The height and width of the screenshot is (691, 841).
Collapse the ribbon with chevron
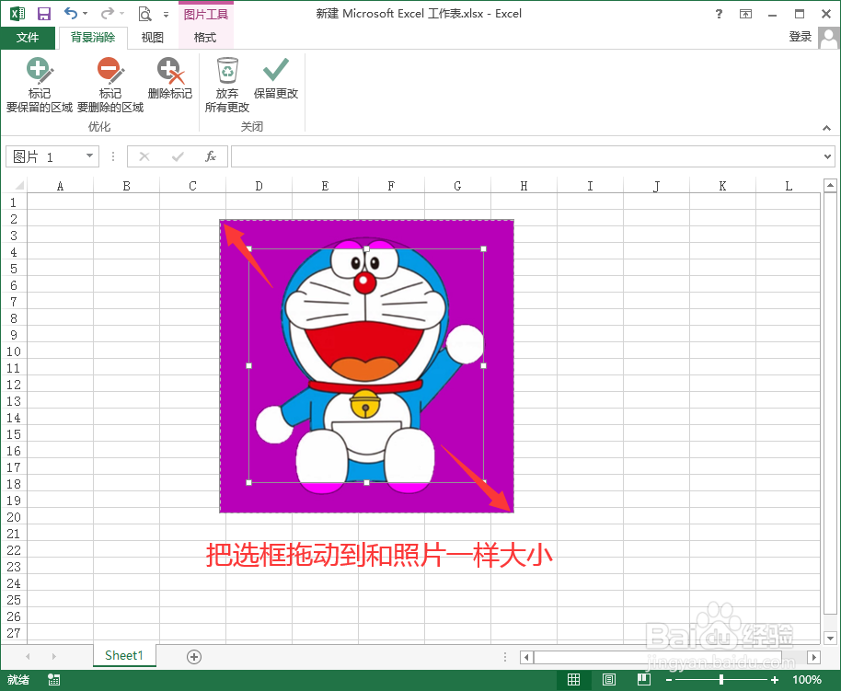(x=826, y=128)
